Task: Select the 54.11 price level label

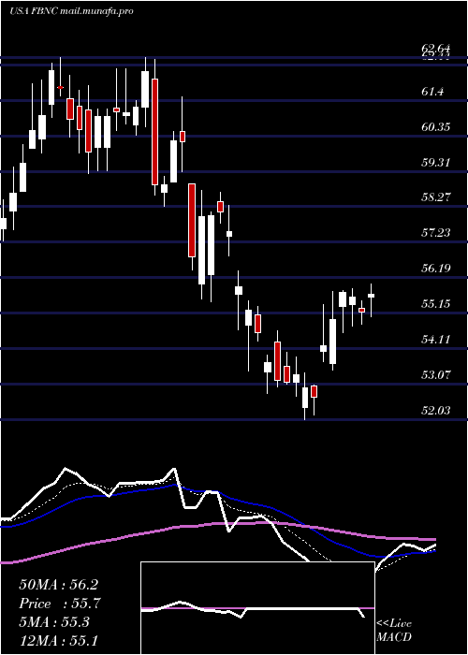Action: click(436, 339)
